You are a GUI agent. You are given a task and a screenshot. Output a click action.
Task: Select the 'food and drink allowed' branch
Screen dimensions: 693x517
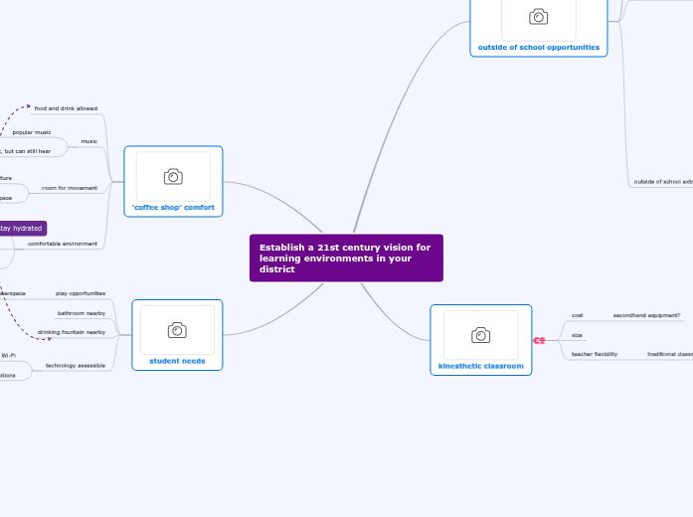pos(66,107)
